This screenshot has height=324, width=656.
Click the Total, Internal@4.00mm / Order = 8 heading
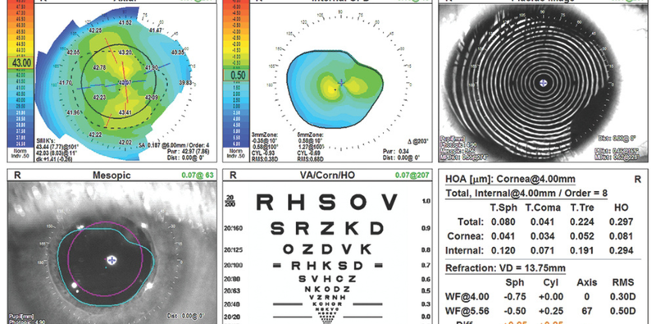coord(526,193)
